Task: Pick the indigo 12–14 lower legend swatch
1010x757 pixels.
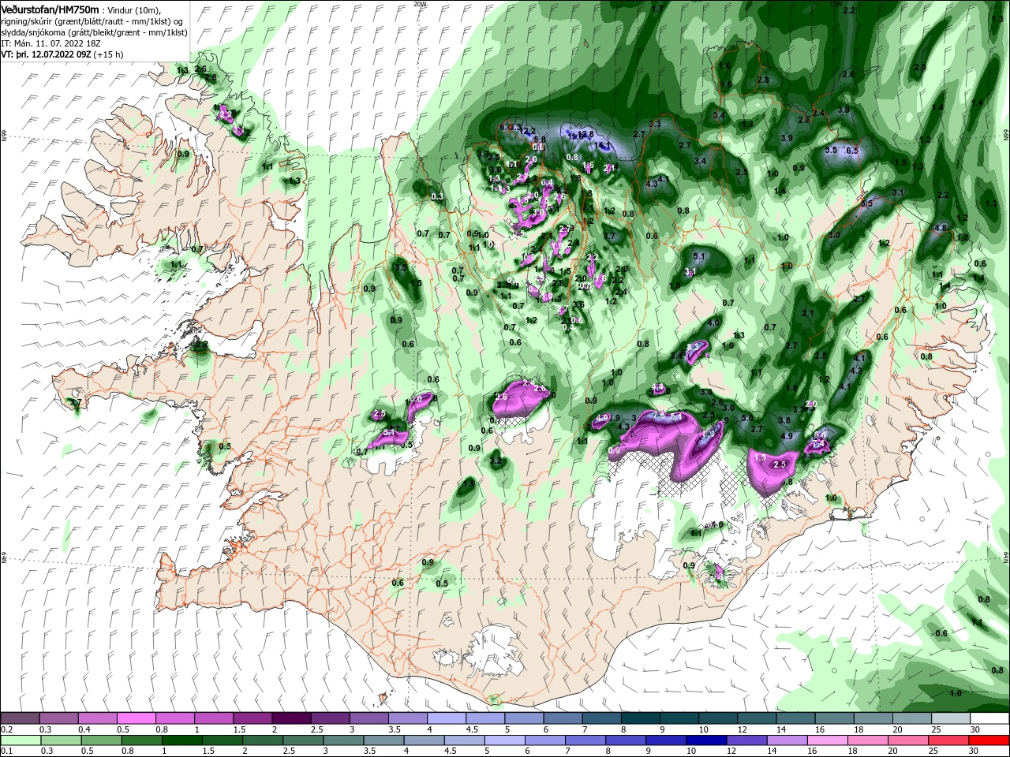Action: (747, 740)
